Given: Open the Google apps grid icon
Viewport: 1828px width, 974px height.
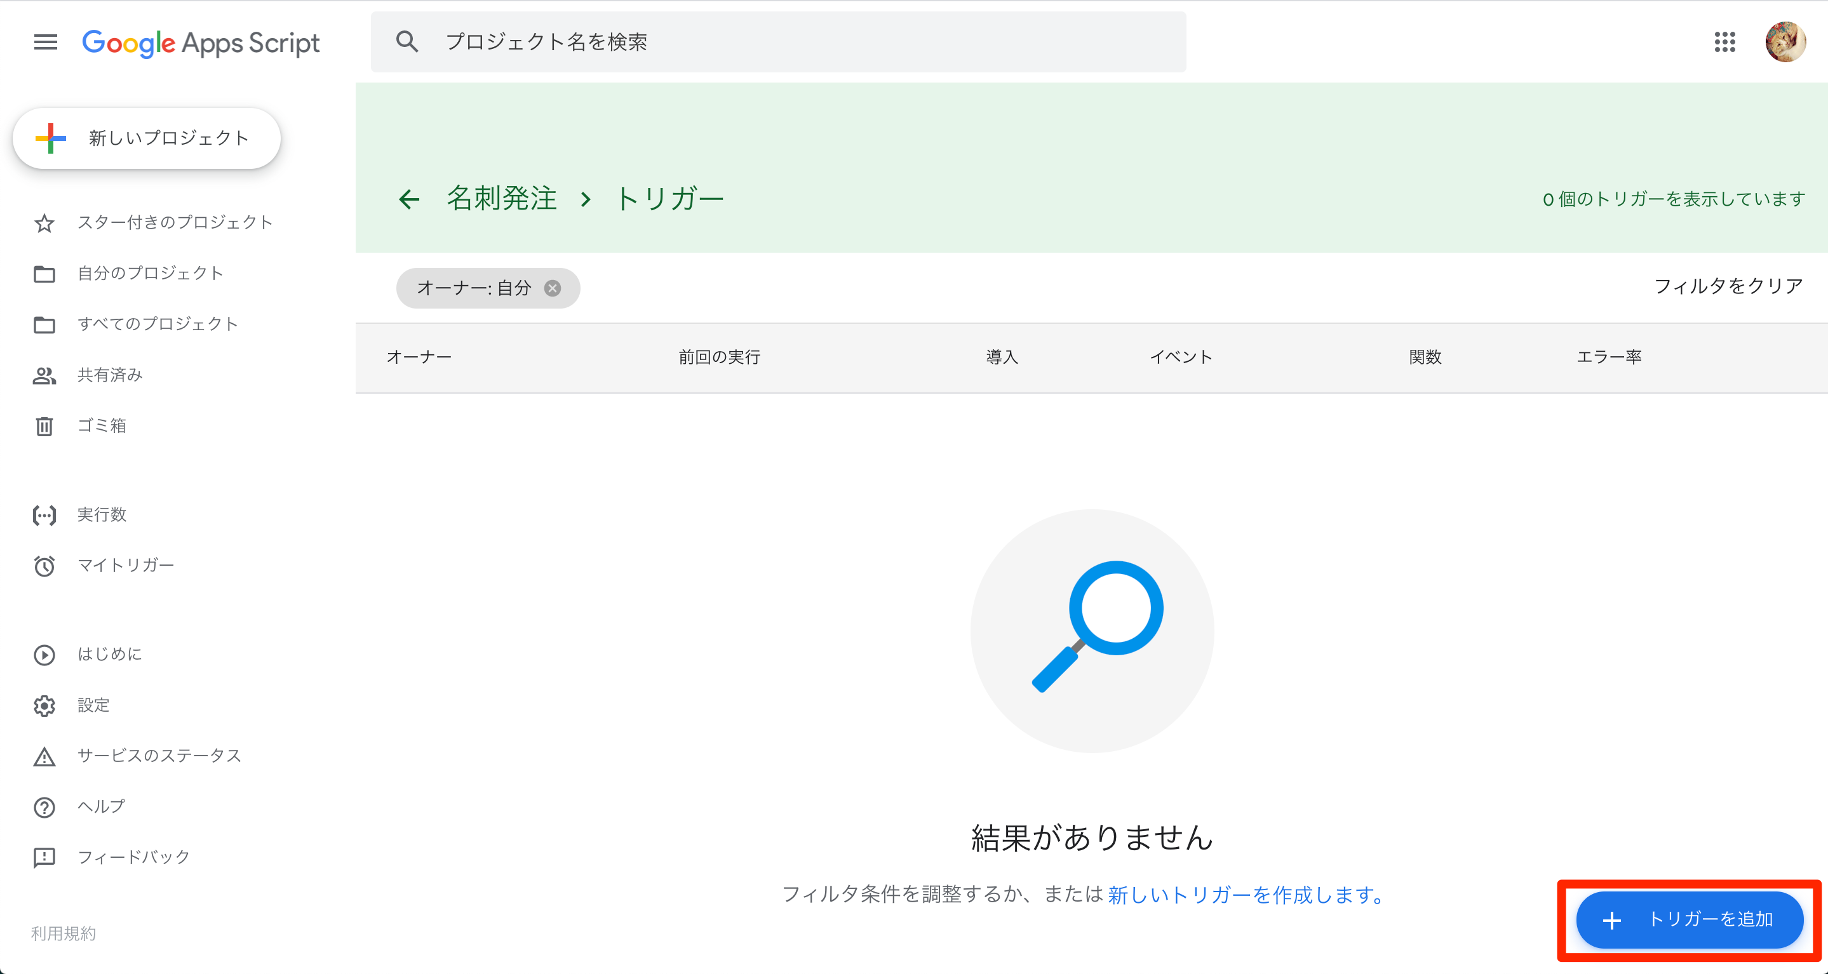Looking at the screenshot, I should (1724, 43).
